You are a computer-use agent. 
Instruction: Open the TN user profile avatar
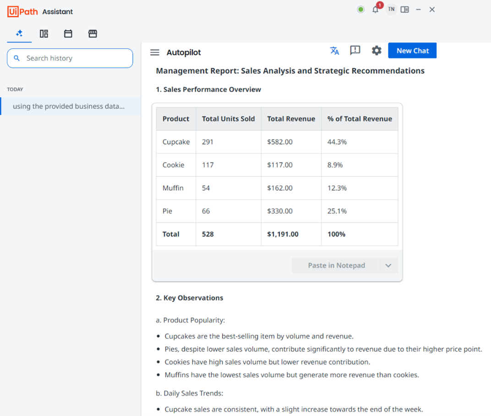pyautogui.click(x=391, y=10)
